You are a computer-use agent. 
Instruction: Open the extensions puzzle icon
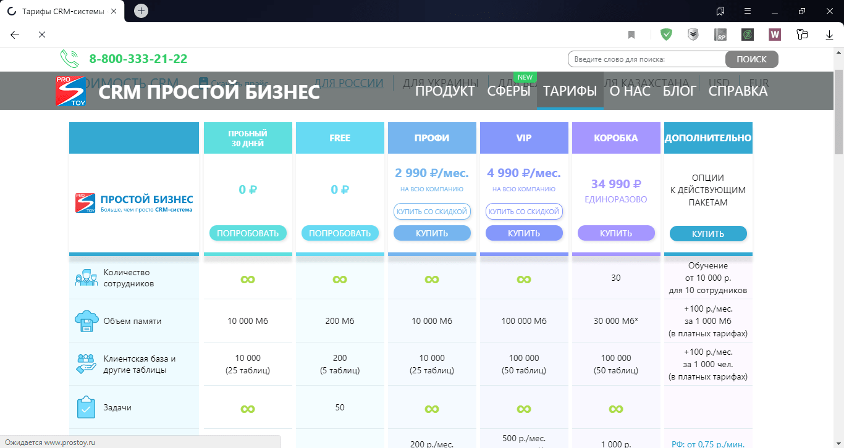point(802,35)
